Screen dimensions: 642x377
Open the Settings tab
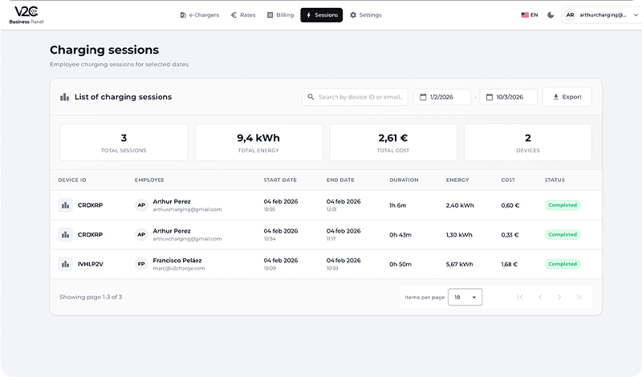365,15
